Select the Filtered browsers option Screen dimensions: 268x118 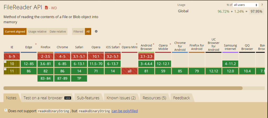pyautogui.click(x=78, y=32)
